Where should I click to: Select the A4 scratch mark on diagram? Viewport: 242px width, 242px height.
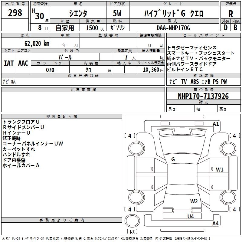[x=215, y=224]
